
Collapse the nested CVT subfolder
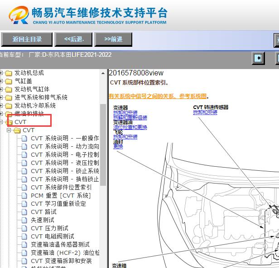(9, 130)
